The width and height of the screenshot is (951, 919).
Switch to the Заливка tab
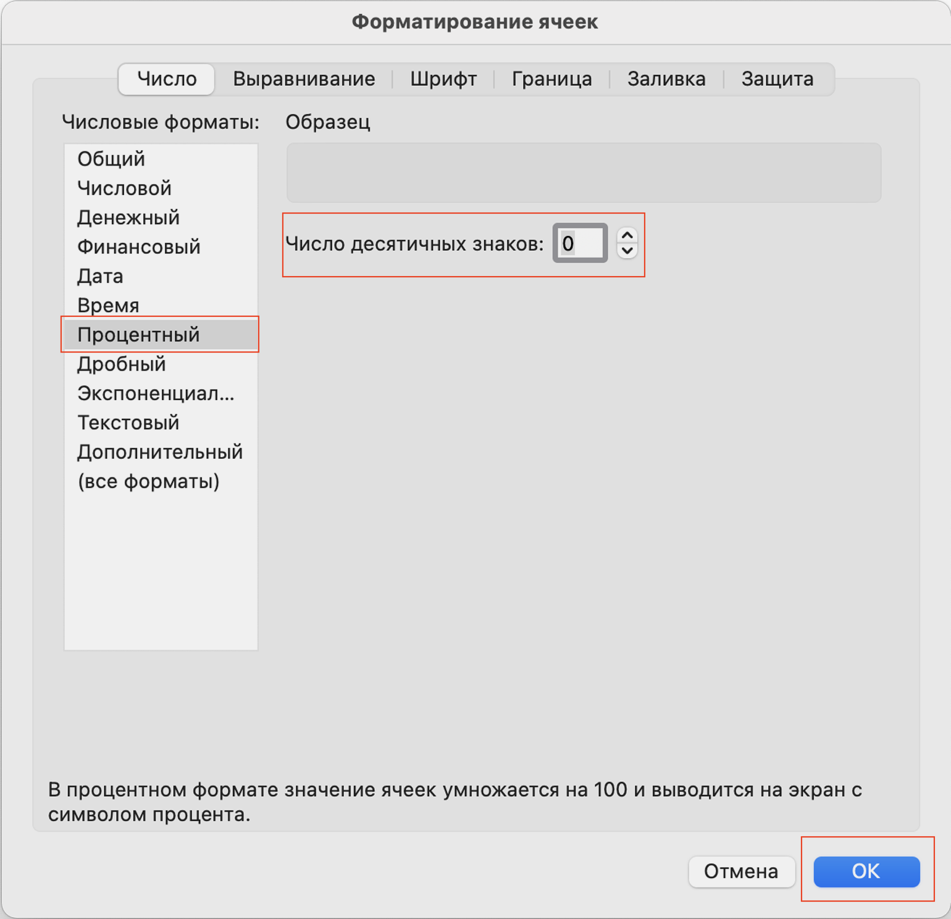tap(666, 79)
